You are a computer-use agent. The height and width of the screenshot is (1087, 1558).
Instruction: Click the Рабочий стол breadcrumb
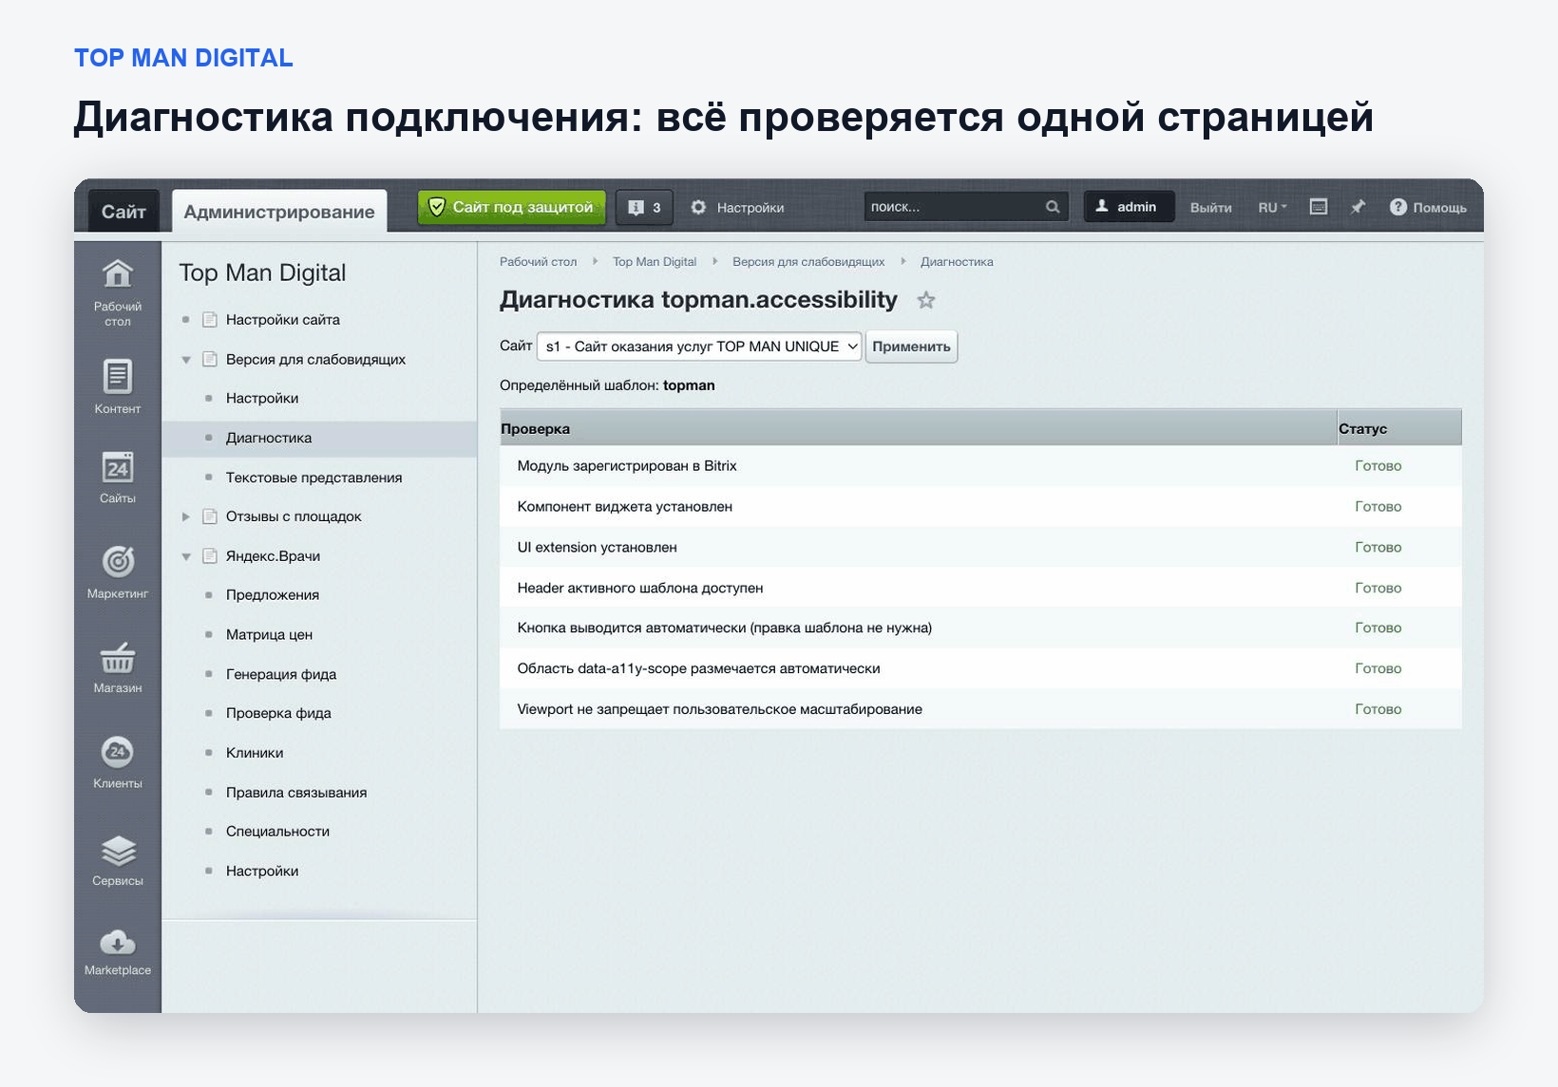coord(538,262)
